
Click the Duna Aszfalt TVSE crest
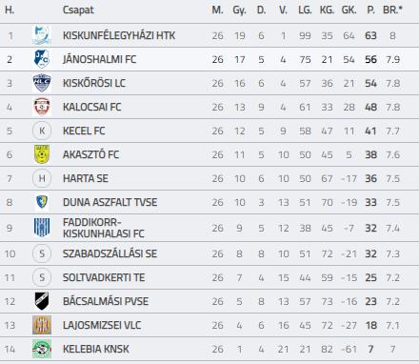click(x=42, y=202)
